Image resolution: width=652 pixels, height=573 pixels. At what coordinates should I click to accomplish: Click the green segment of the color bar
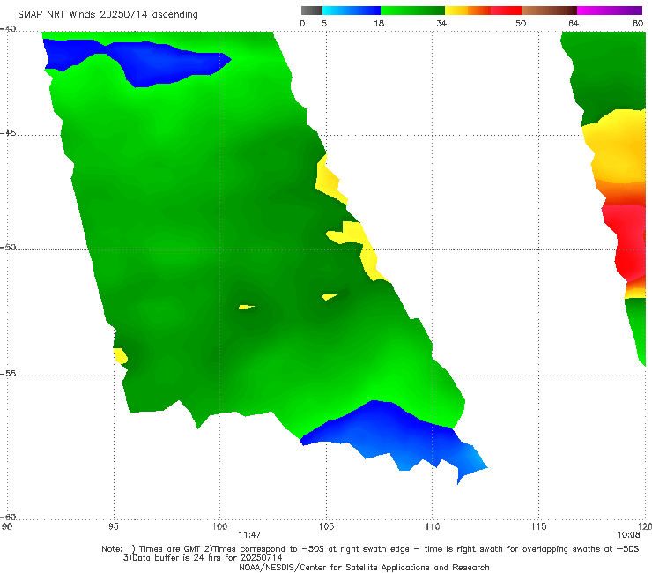pyautogui.click(x=412, y=11)
